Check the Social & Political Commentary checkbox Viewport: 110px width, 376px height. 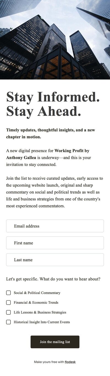(9, 293)
